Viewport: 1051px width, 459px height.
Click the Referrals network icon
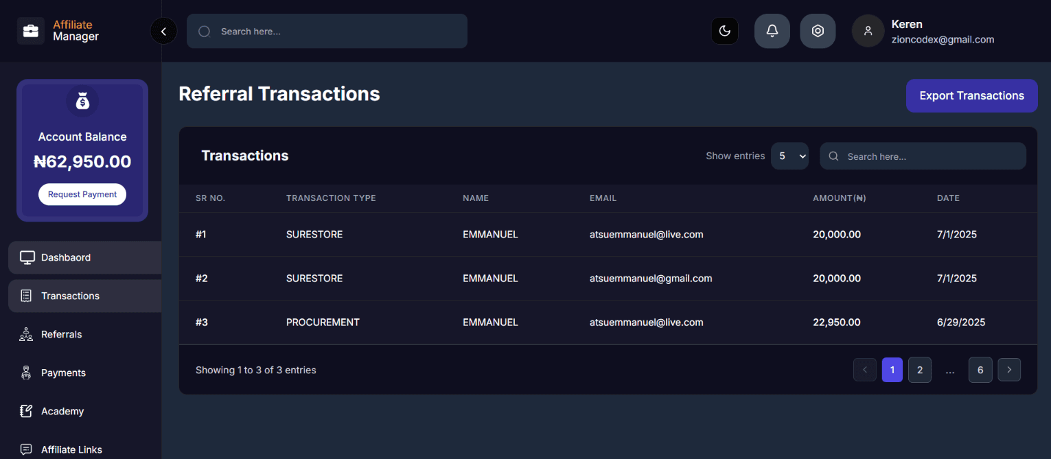pos(26,334)
